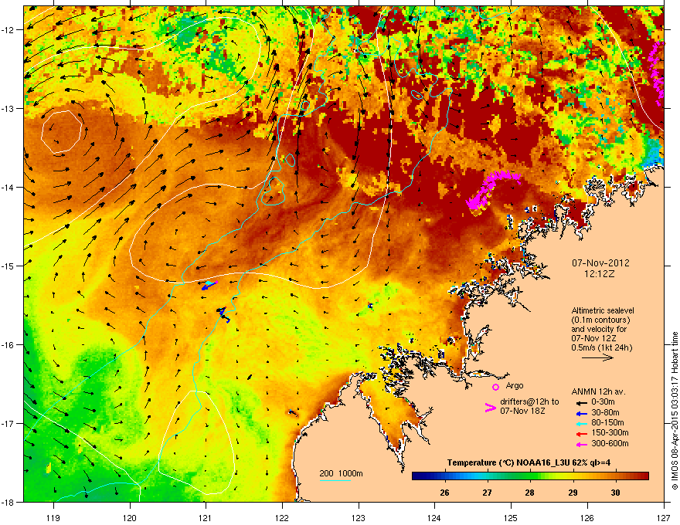680x525 pixels.
Task: Click the magenta drifter track at the map's northeast edge
Action: click(657, 73)
